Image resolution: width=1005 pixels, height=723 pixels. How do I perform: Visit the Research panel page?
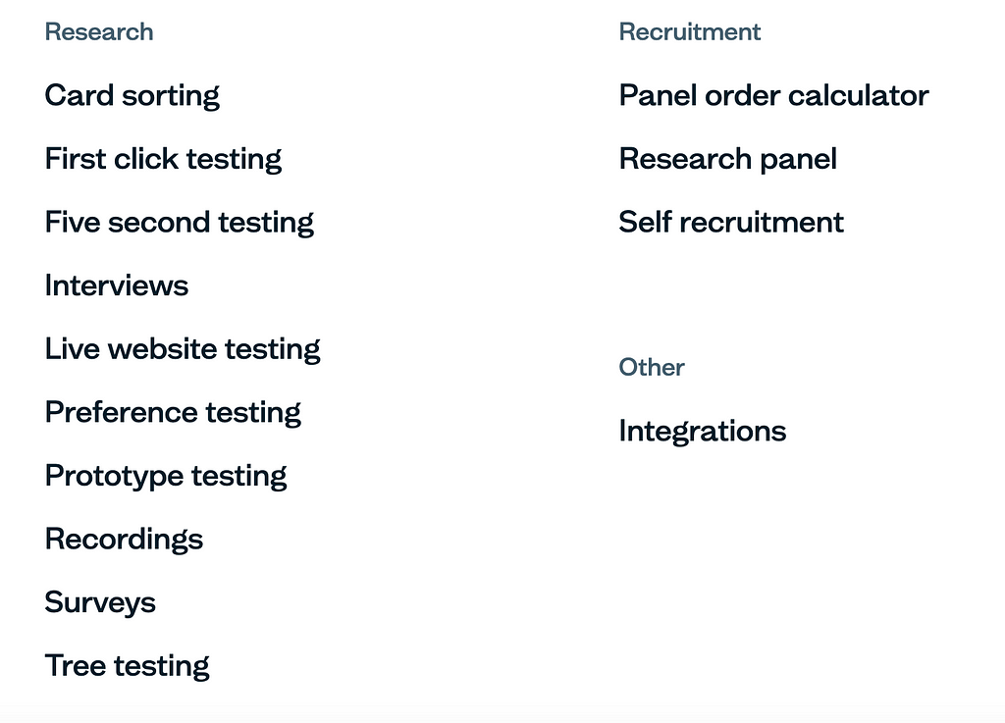point(727,160)
